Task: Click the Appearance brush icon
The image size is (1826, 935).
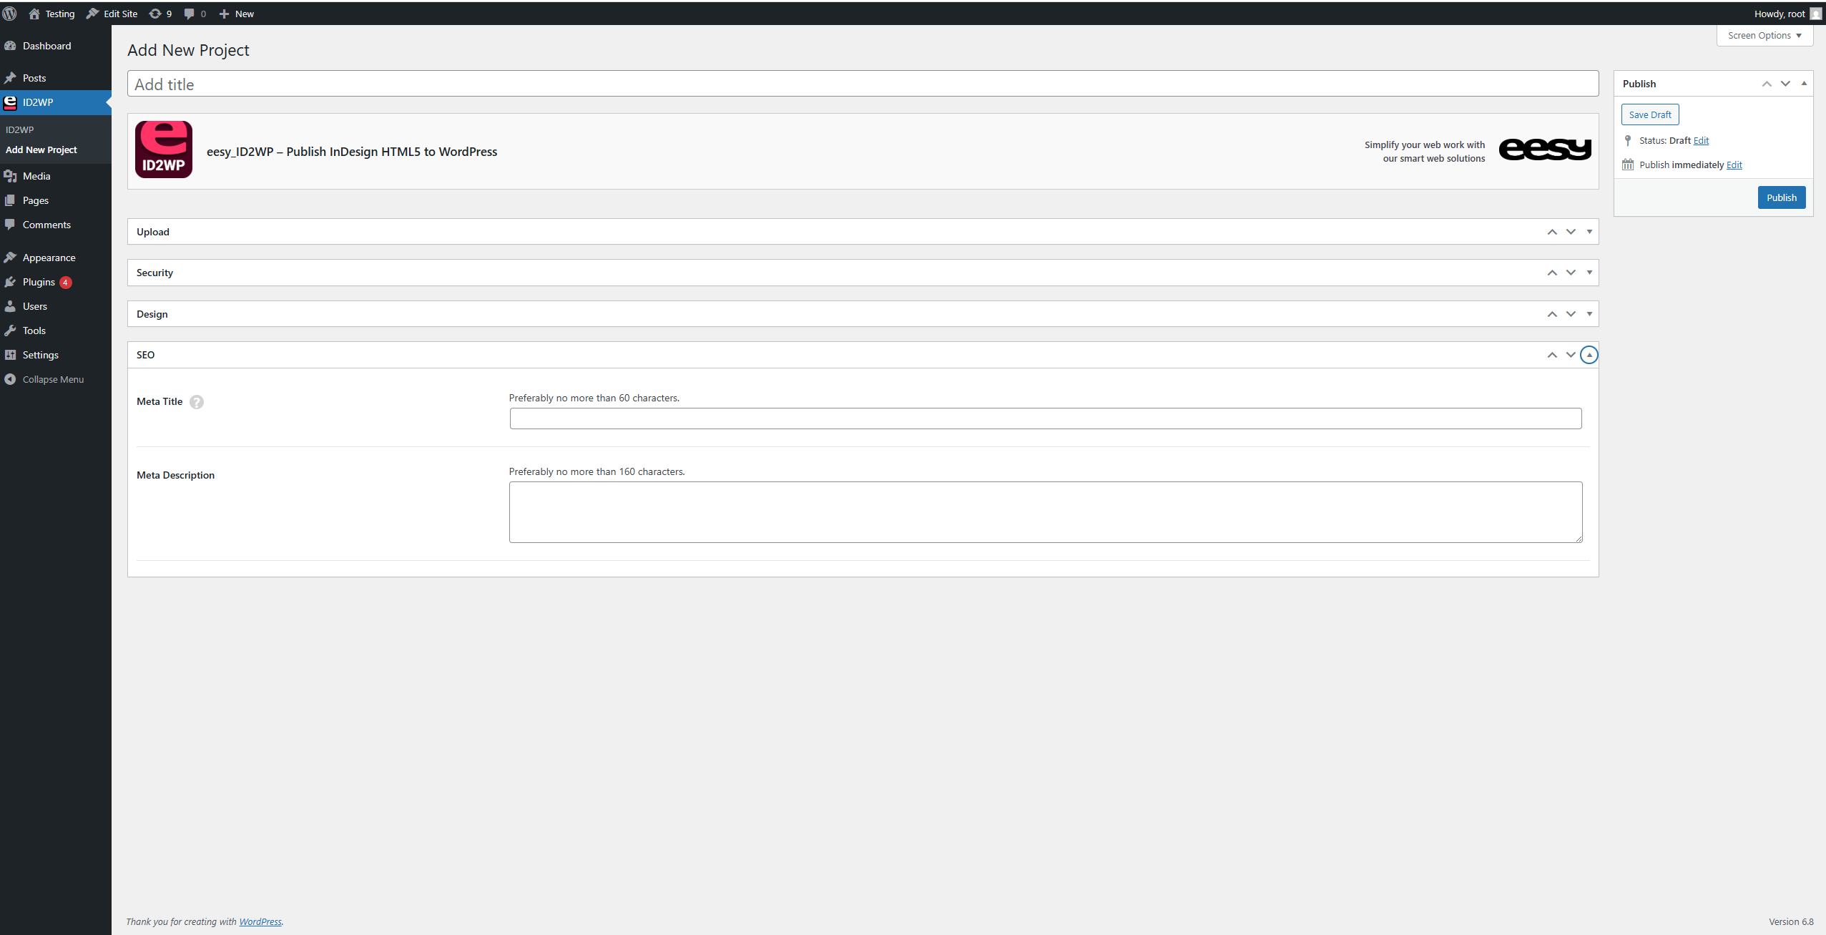Action: 10,258
